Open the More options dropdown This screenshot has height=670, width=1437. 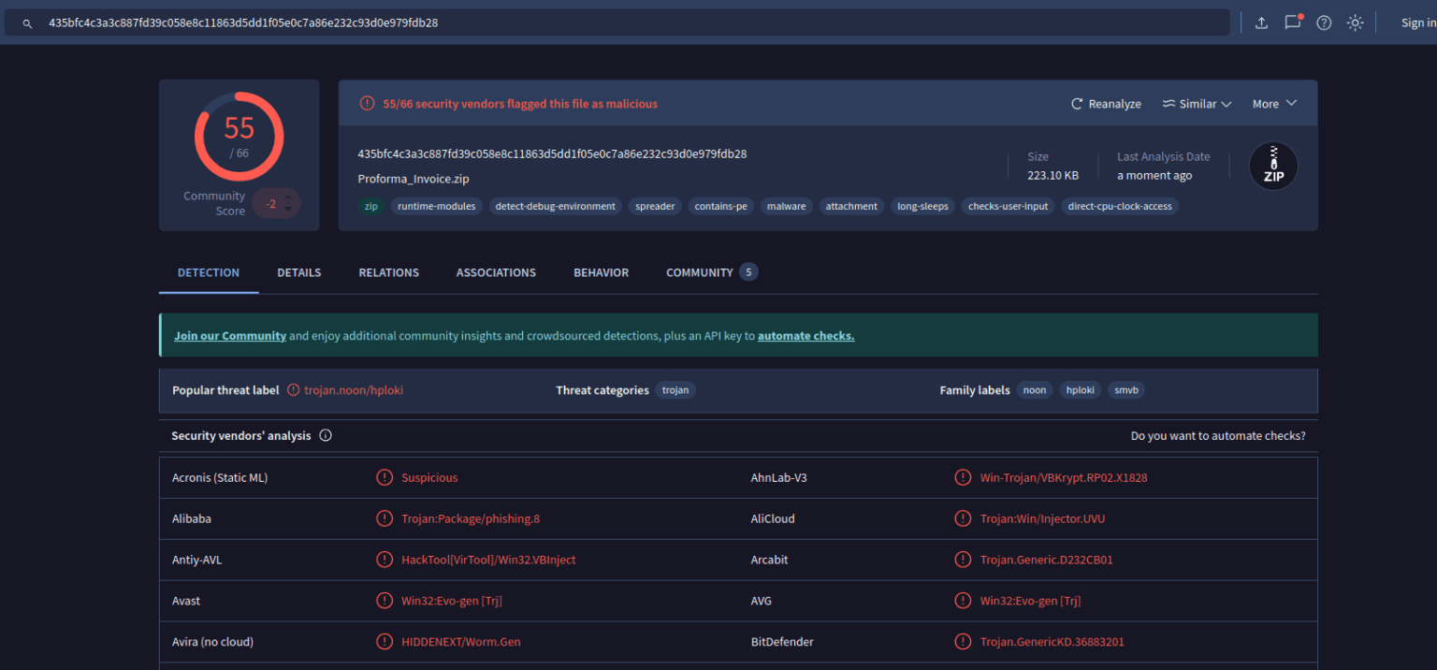click(x=1274, y=103)
